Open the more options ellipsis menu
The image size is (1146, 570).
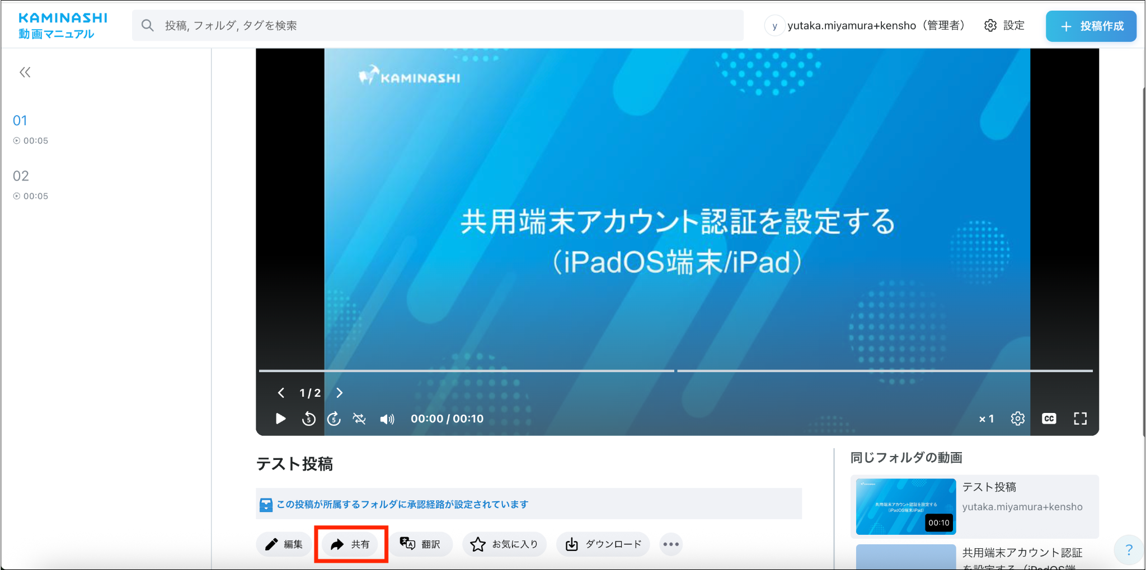671,544
